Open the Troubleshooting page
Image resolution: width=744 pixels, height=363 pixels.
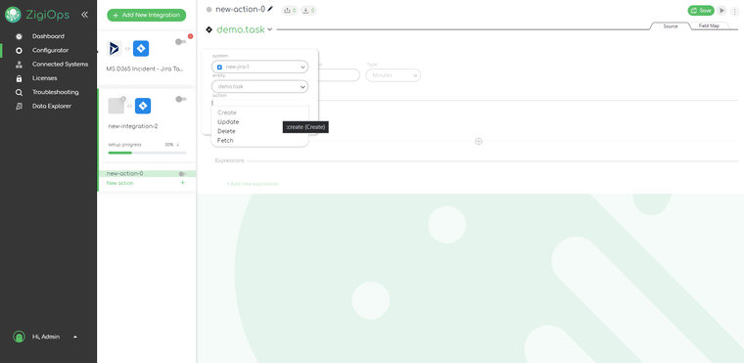[x=56, y=93]
